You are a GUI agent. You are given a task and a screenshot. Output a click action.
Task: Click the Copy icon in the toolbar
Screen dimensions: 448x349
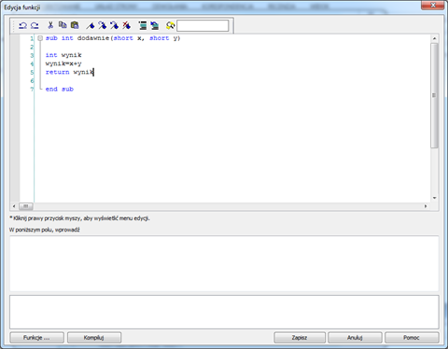pos(63,25)
